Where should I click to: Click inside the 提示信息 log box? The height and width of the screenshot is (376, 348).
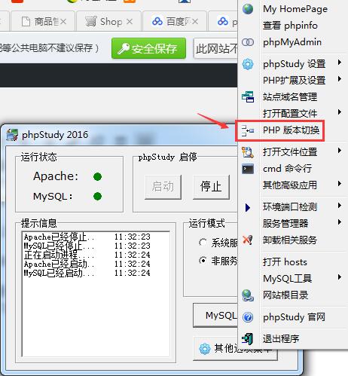tap(96, 294)
